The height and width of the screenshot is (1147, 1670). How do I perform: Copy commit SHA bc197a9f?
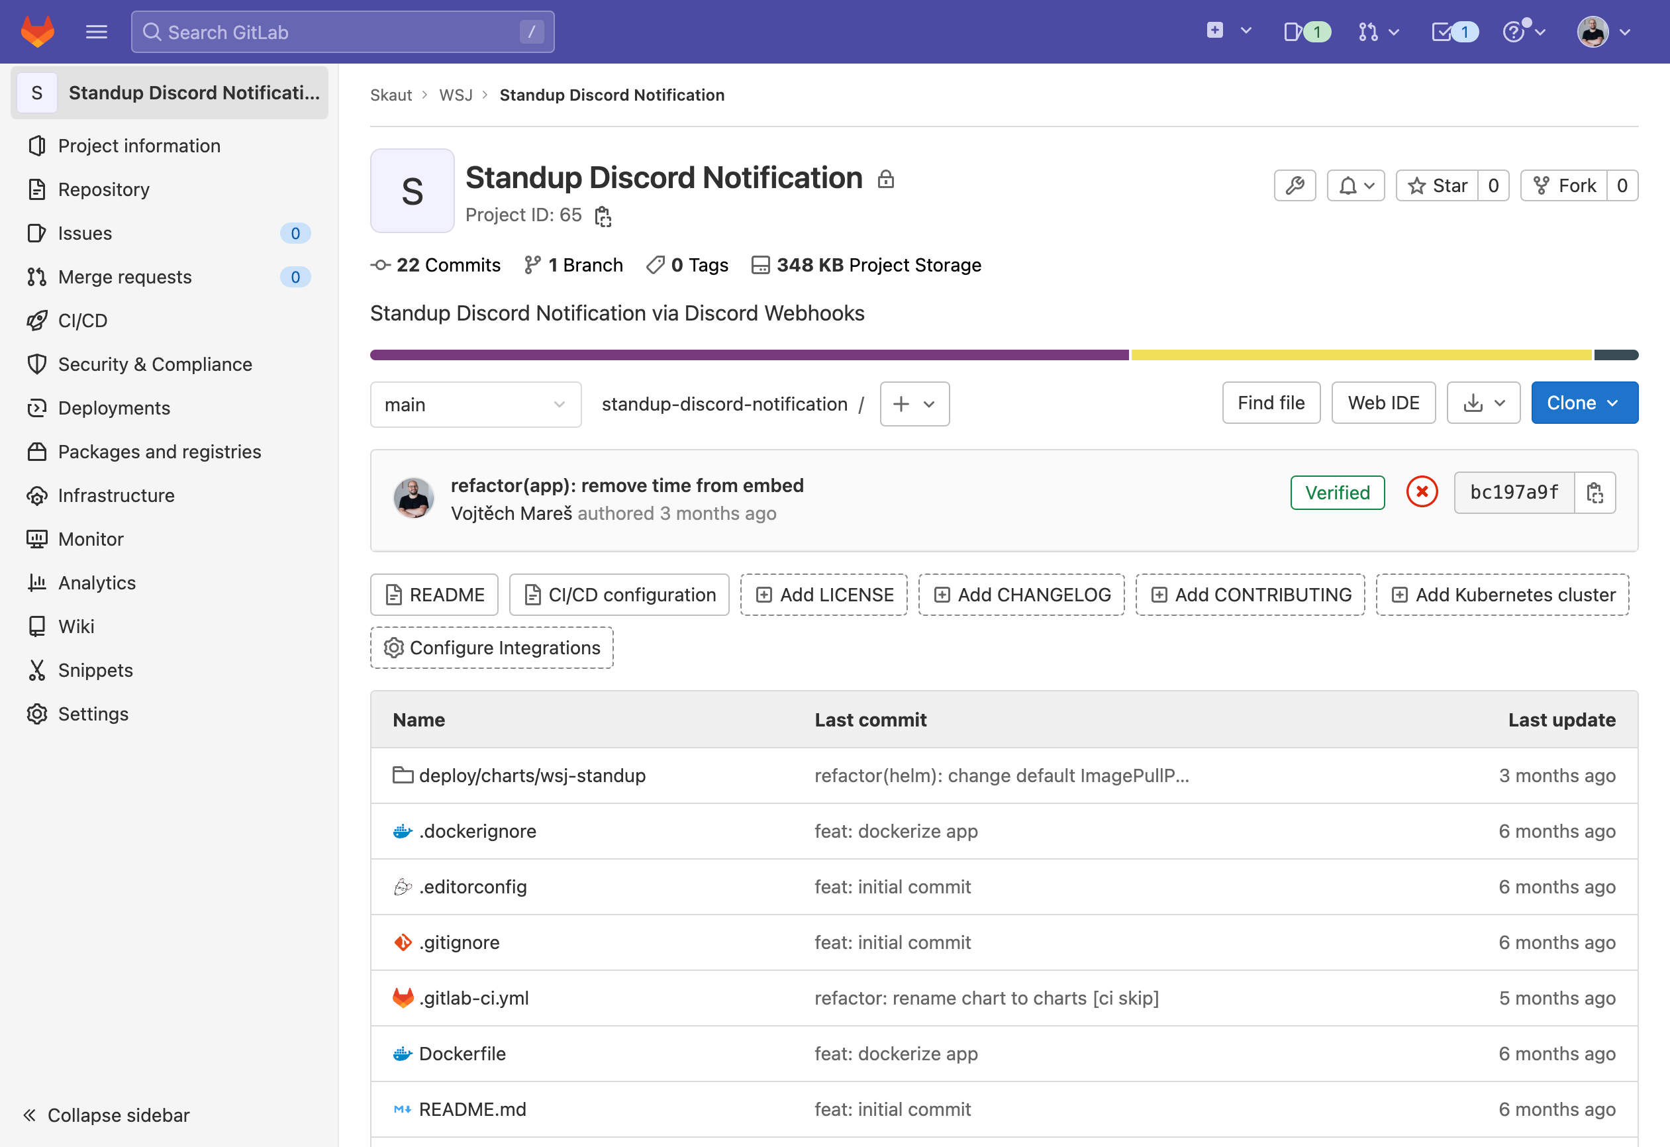click(x=1595, y=493)
